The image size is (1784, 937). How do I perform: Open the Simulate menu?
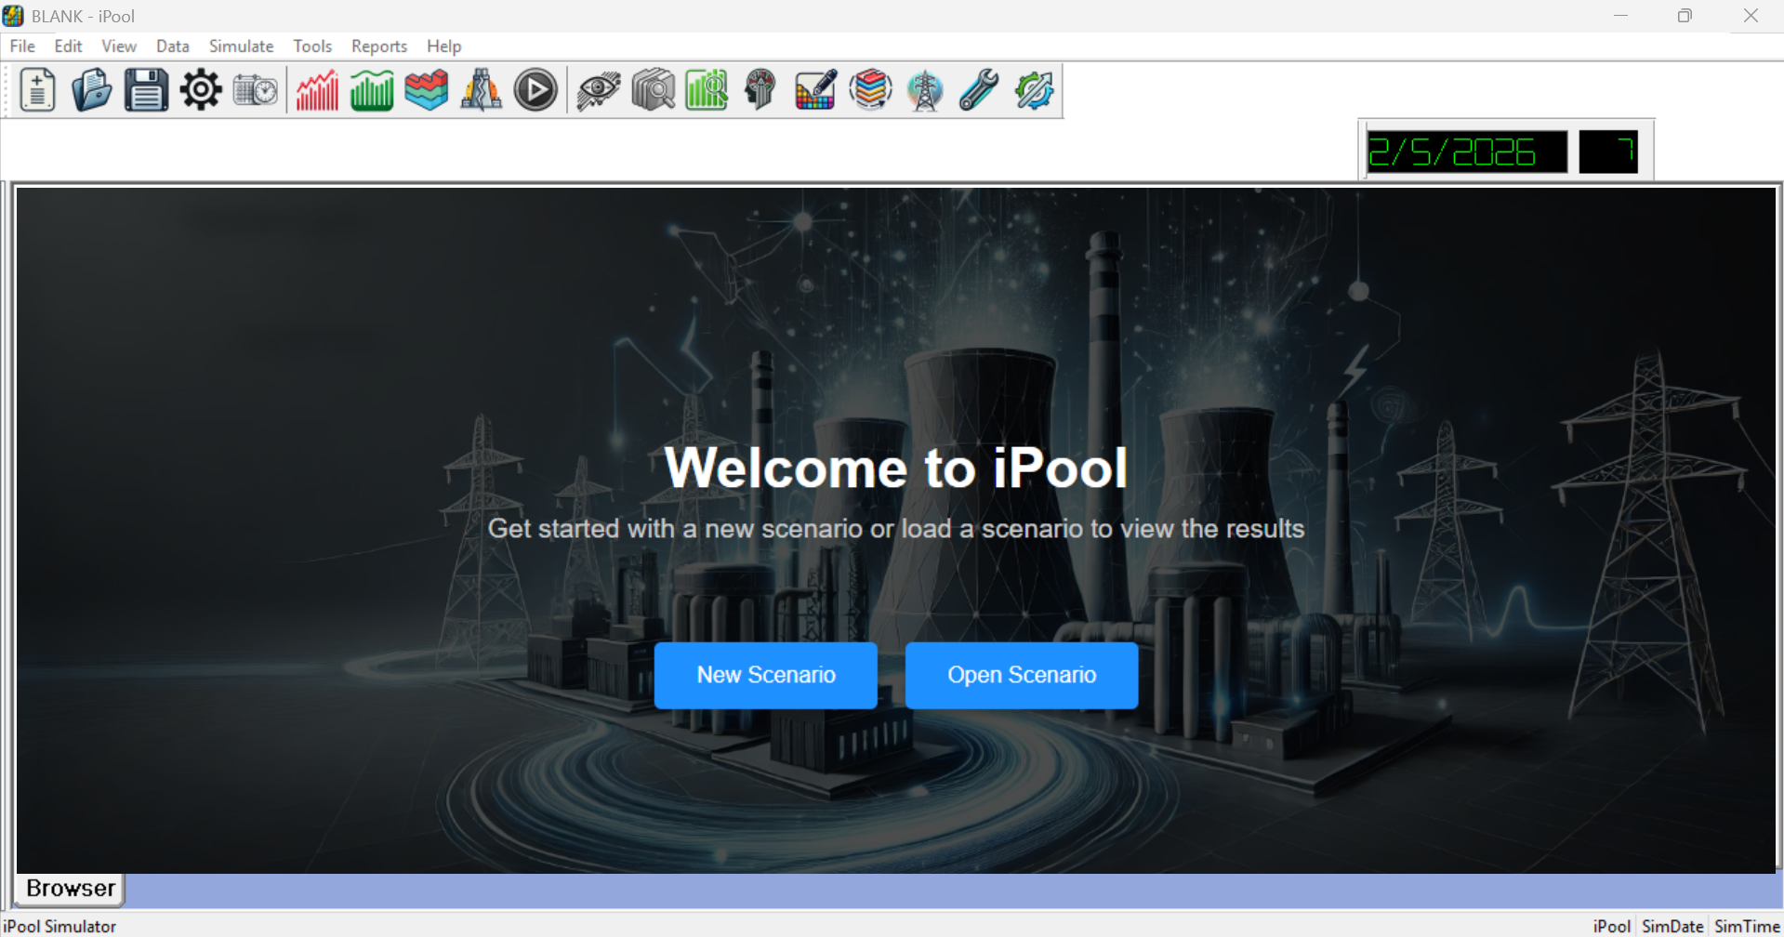[x=241, y=46]
